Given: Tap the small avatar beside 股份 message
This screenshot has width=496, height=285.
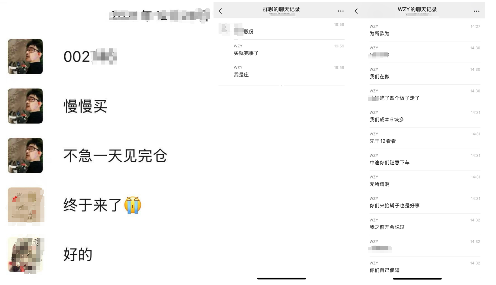Looking at the screenshot, I should coord(224,29).
